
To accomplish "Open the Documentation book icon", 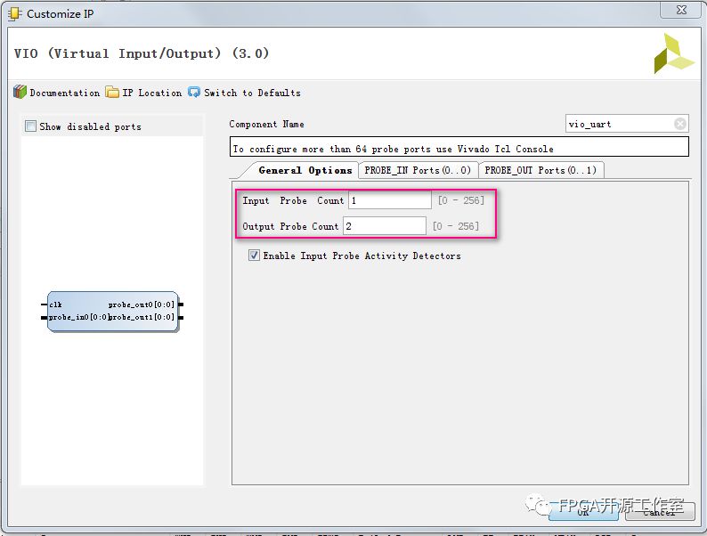I will 20,93.
